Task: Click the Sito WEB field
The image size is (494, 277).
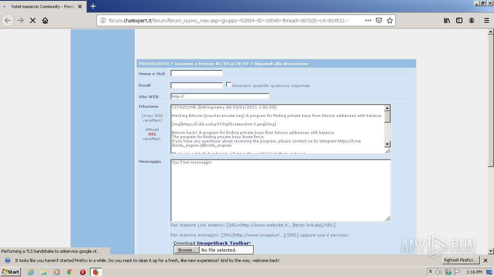Action: click(x=220, y=96)
